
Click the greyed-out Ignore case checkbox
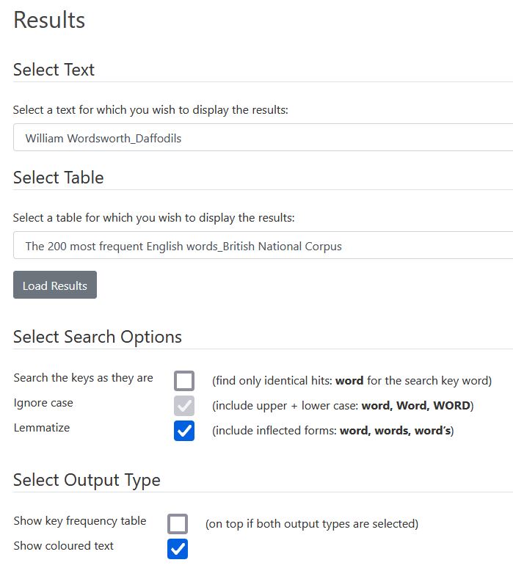pos(184,406)
